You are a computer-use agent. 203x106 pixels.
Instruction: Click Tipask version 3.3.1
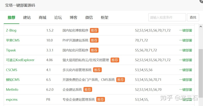(x=50, y=50)
